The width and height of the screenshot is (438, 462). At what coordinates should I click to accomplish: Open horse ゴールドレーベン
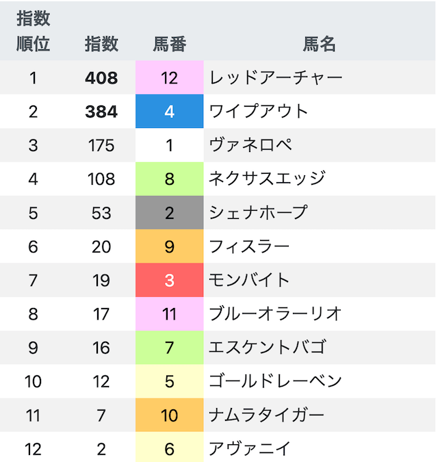pyautogui.click(x=275, y=381)
